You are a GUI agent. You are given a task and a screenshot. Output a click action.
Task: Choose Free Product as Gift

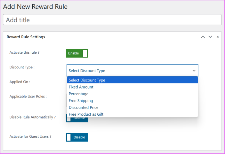(x=86, y=114)
